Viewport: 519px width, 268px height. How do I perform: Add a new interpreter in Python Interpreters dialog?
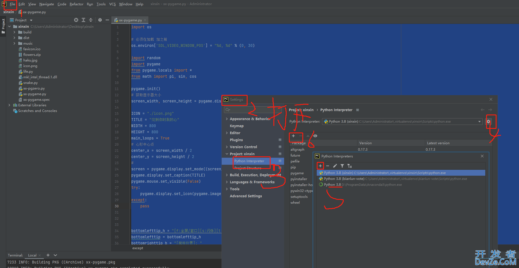pyautogui.click(x=320, y=166)
